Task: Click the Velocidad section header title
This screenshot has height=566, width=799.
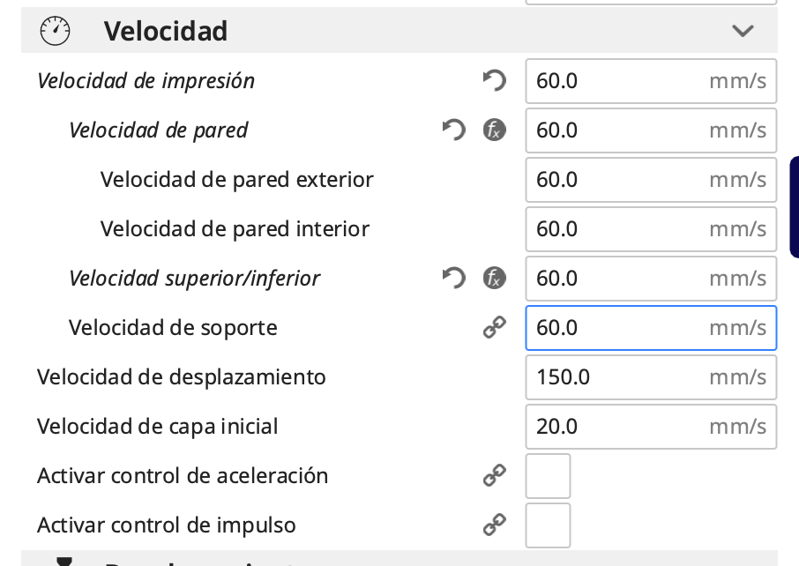Action: click(x=166, y=32)
